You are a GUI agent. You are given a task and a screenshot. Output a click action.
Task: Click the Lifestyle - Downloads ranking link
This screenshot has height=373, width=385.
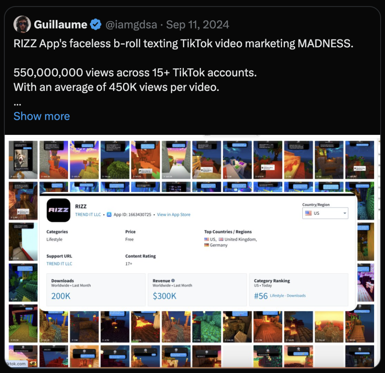pos(288,296)
